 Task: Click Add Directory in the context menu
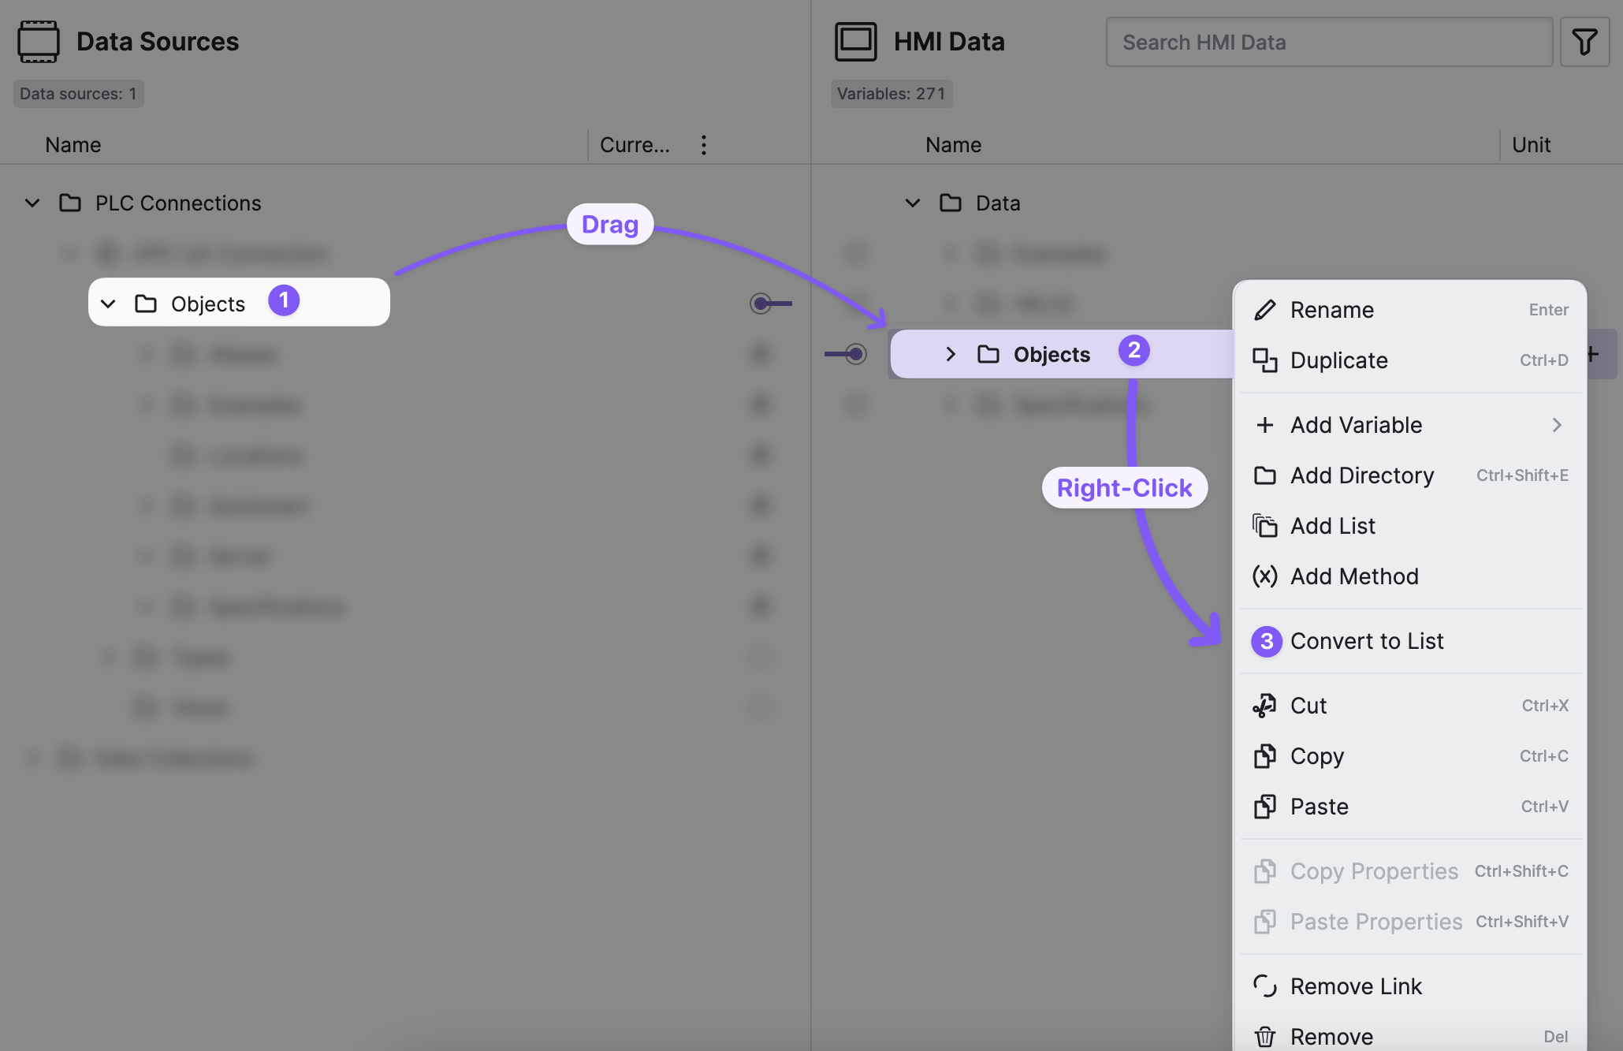tap(1362, 475)
